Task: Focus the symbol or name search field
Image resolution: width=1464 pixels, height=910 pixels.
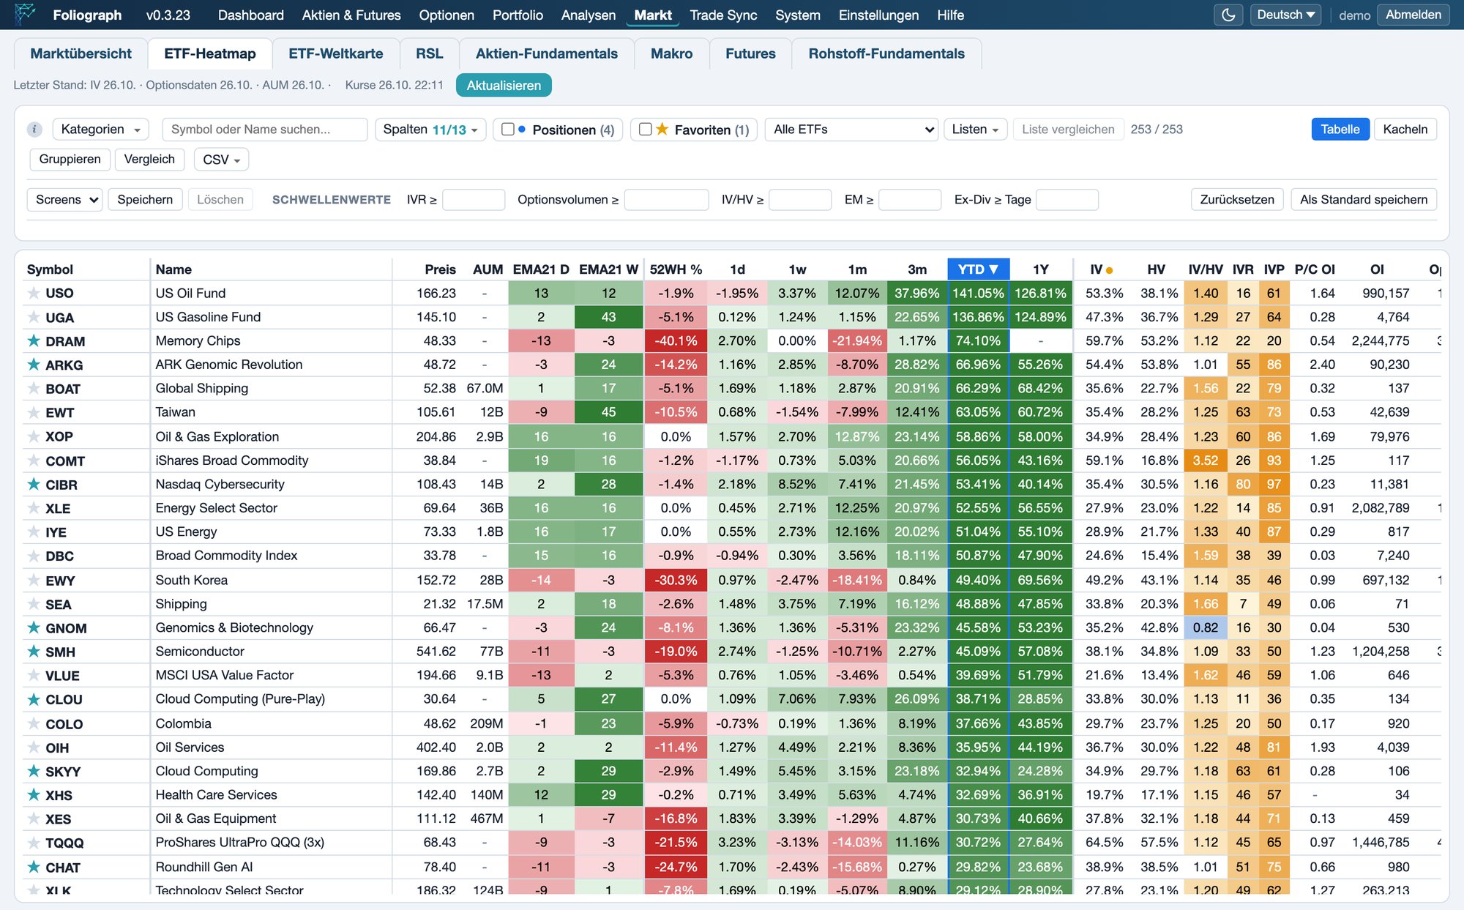Action: click(265, 130)
